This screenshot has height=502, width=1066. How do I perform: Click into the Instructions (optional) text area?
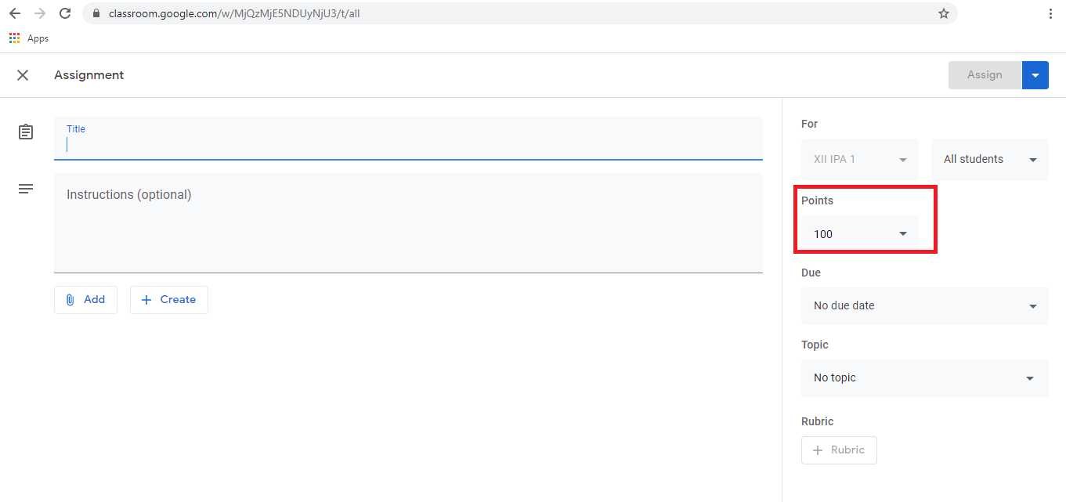click(407, 223)
